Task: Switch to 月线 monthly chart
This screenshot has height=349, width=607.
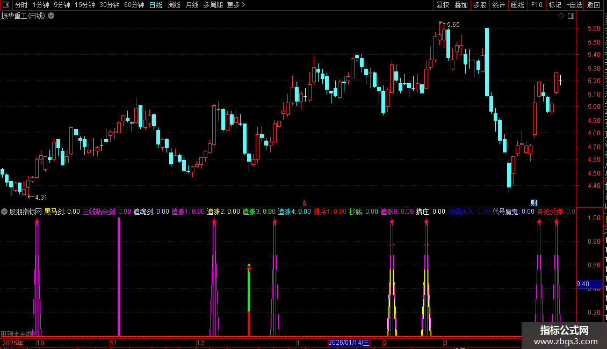Action: click(x=192, y=5)
